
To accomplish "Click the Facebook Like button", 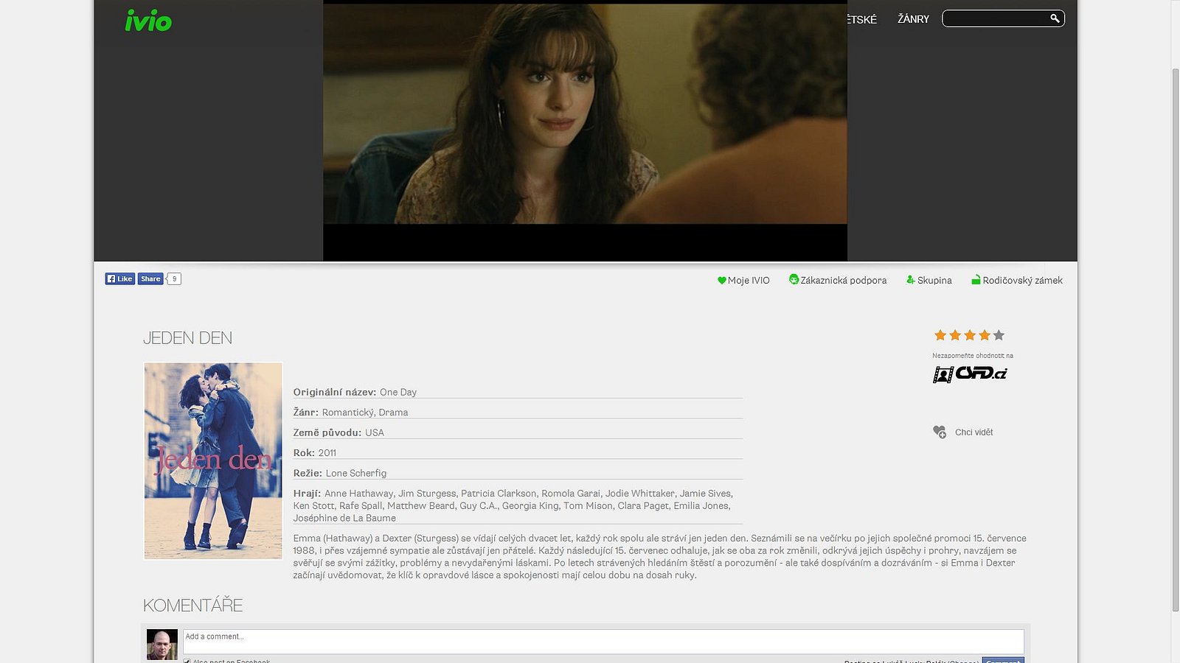I will [119, 278].
